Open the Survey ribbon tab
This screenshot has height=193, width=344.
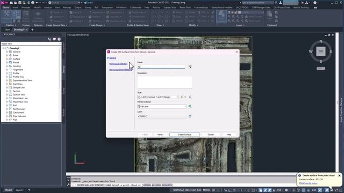[x=88, y=8]
